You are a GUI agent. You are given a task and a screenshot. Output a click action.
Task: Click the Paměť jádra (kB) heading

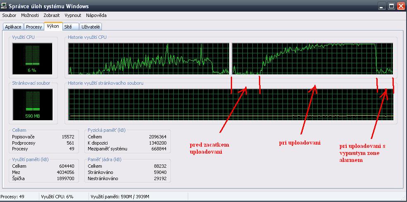tap(104, 160)
